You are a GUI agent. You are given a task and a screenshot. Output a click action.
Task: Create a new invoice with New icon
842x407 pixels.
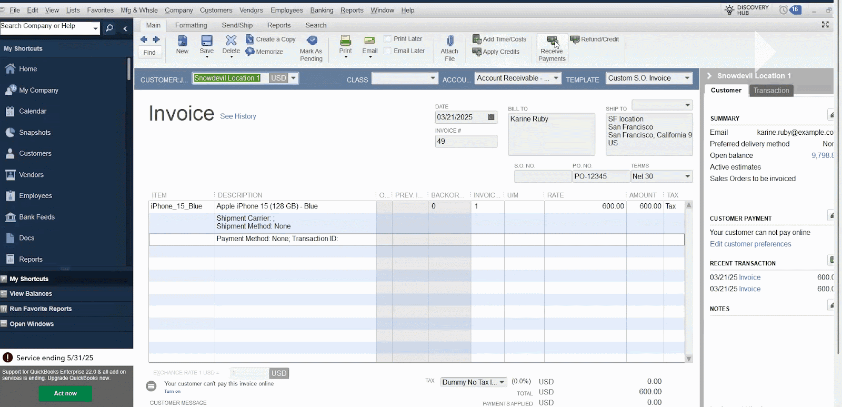(x=182, y=41)
